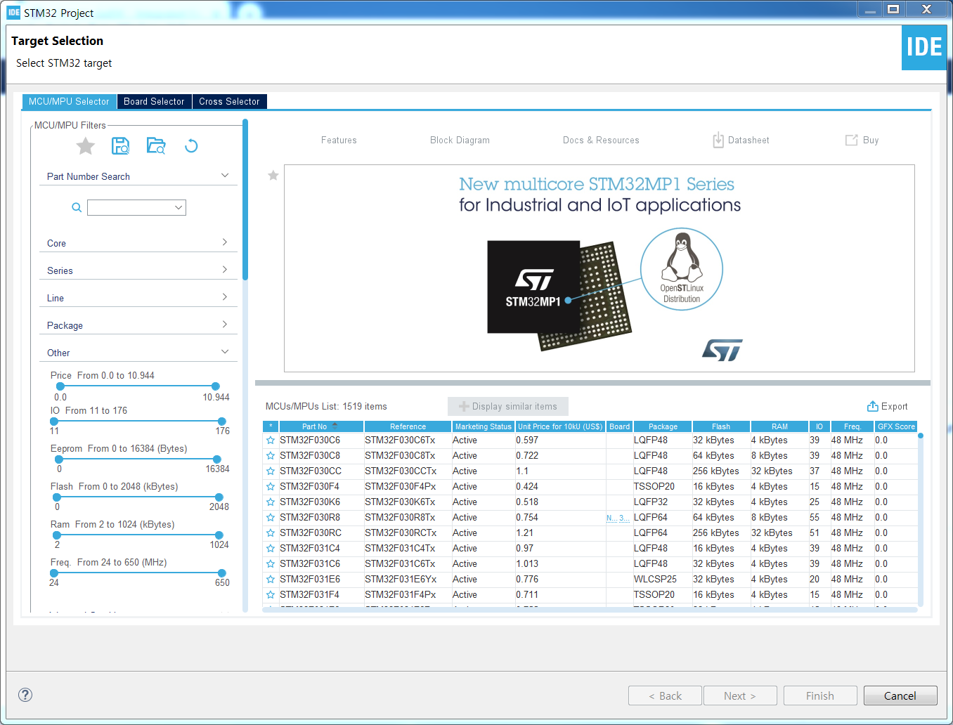Collapse the Part Number Search section
The height and width of the screenshot is (725, 953).
point(225,176)
